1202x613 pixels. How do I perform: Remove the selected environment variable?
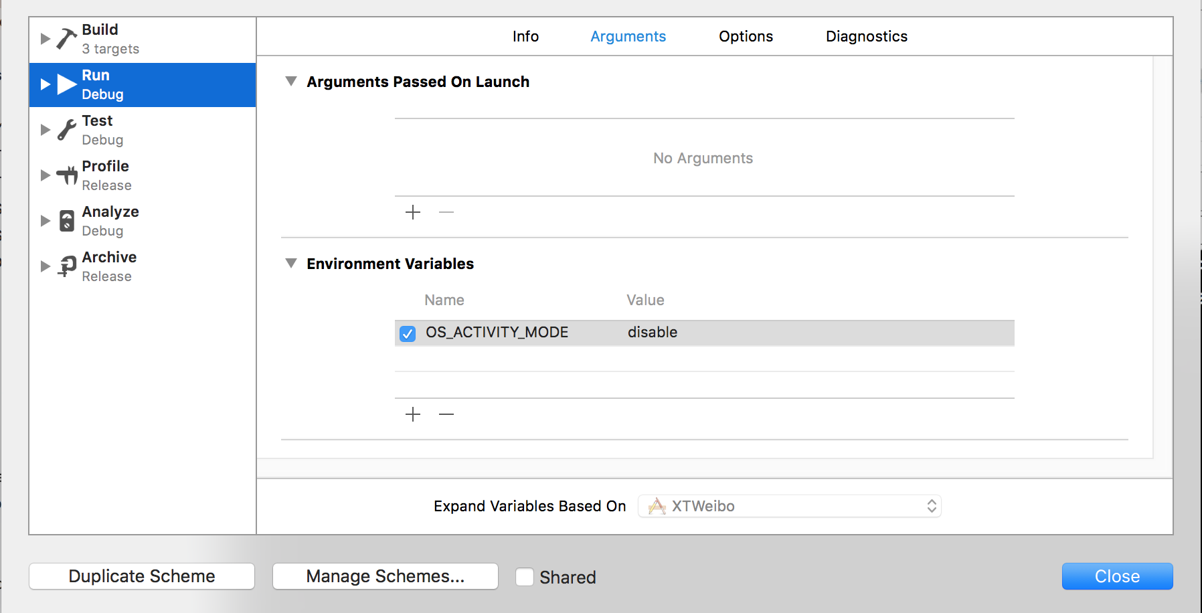coord(446,414)
